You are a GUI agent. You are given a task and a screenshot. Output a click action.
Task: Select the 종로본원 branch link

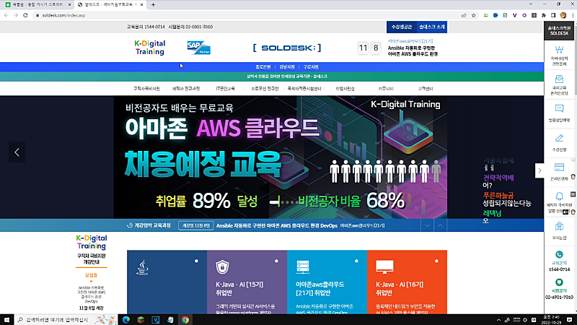coord(263,66)
